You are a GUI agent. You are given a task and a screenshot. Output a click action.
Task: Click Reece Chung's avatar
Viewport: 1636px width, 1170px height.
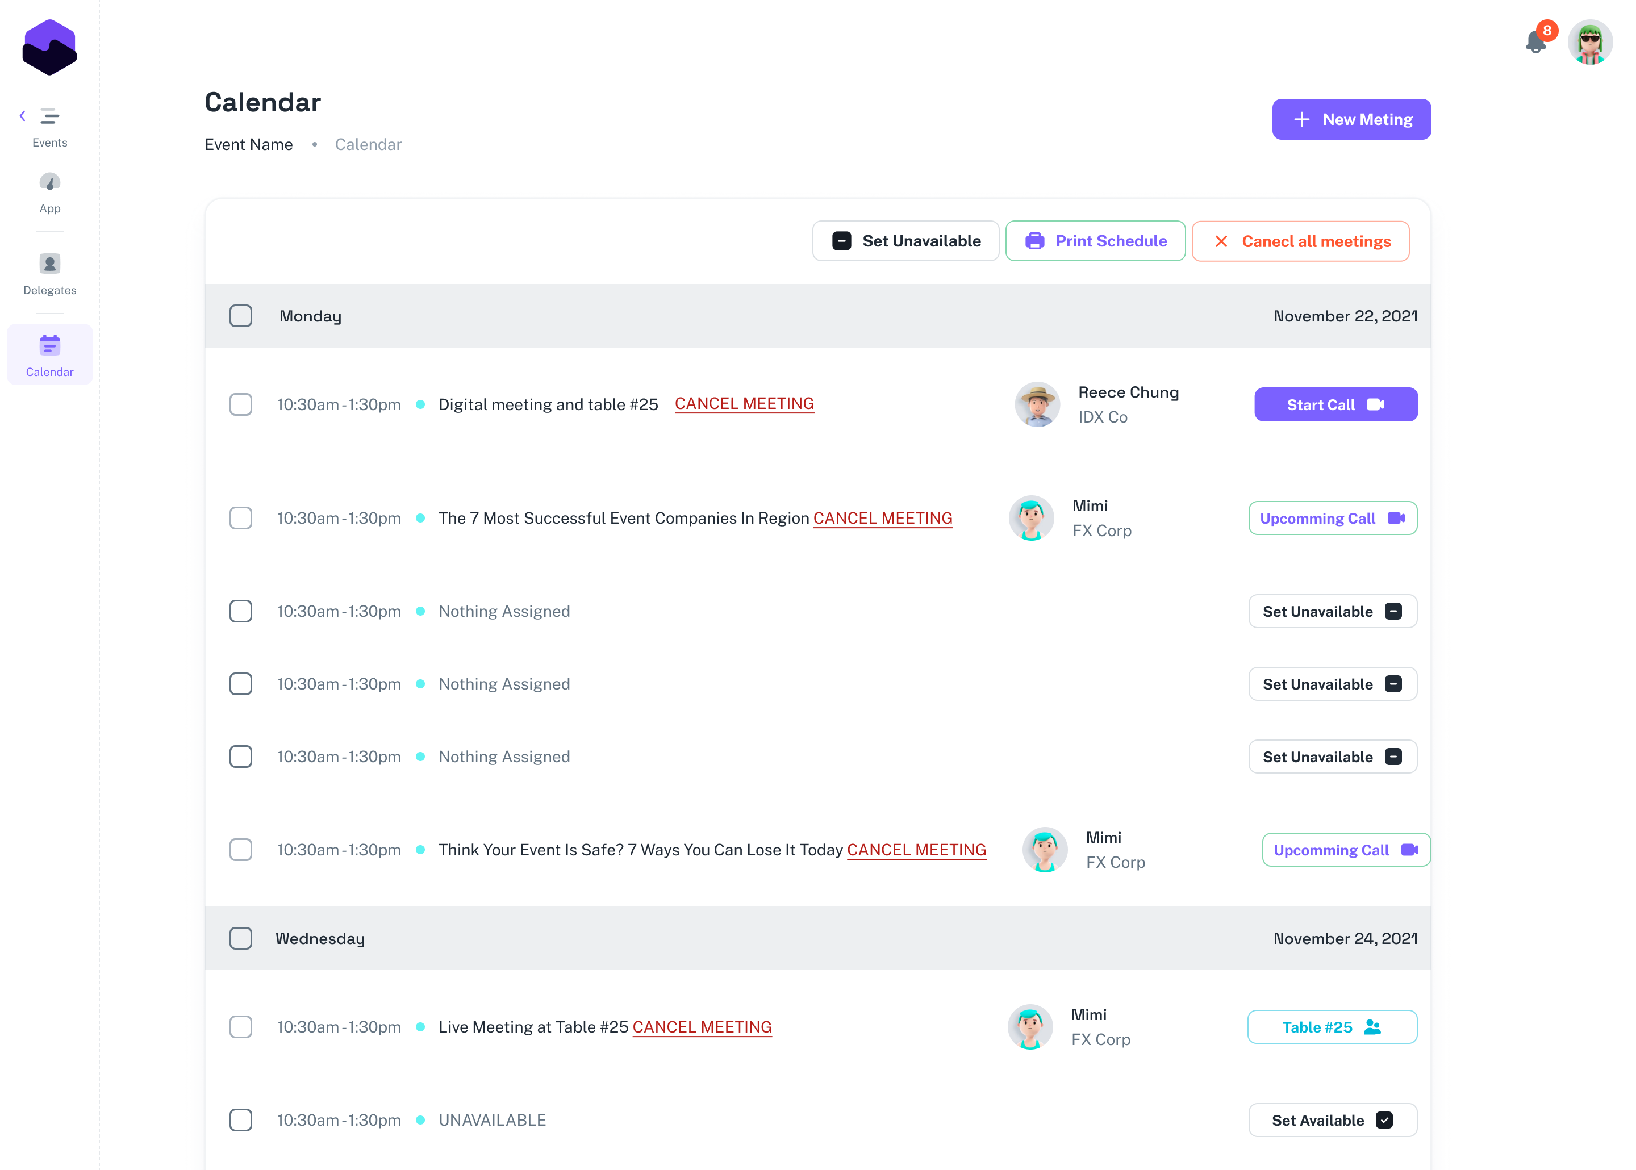pyautogui.click(x=1037, y=404)
